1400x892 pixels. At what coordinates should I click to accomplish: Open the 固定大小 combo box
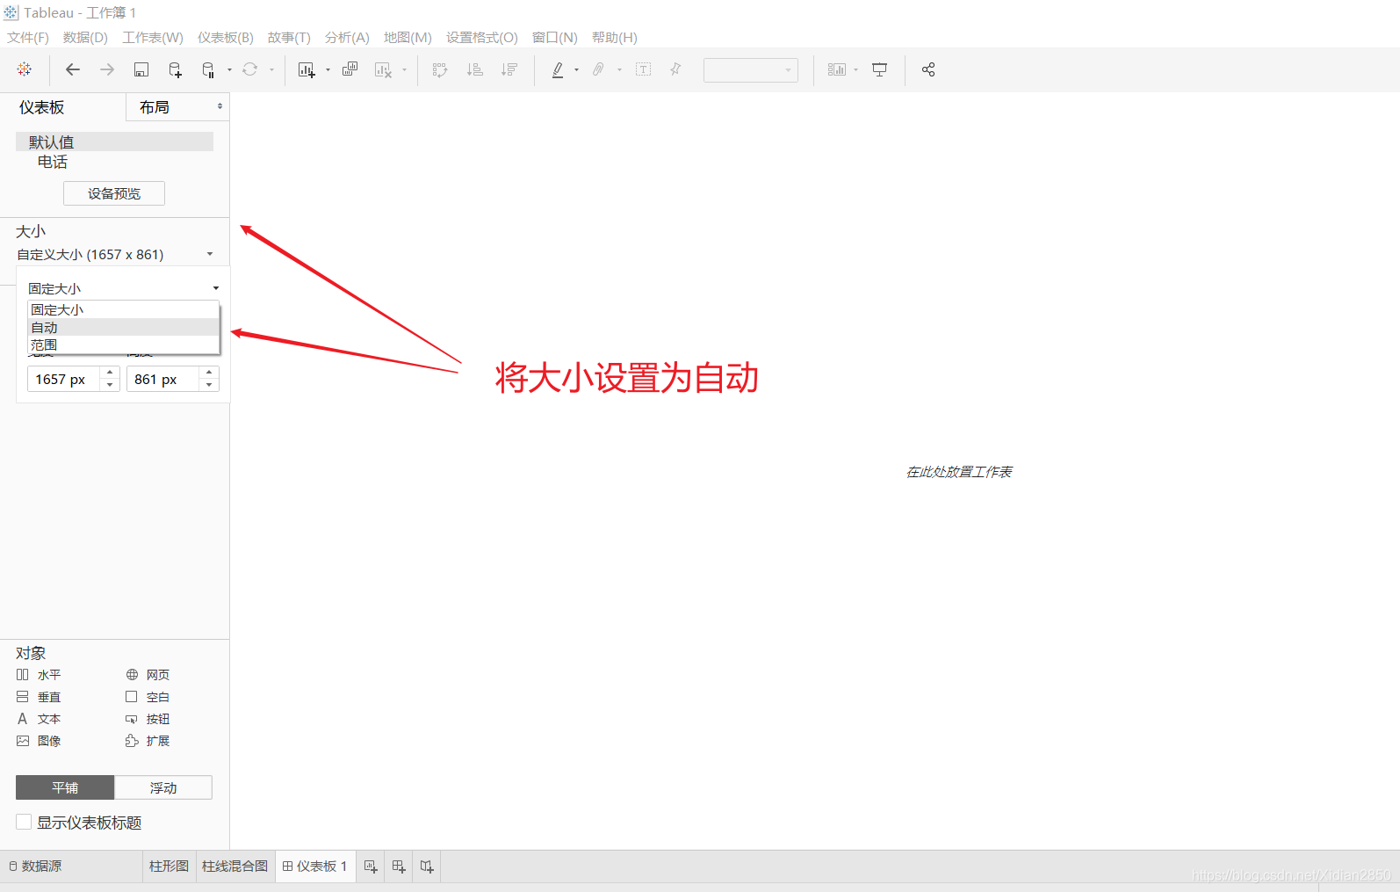click(123, 288)
